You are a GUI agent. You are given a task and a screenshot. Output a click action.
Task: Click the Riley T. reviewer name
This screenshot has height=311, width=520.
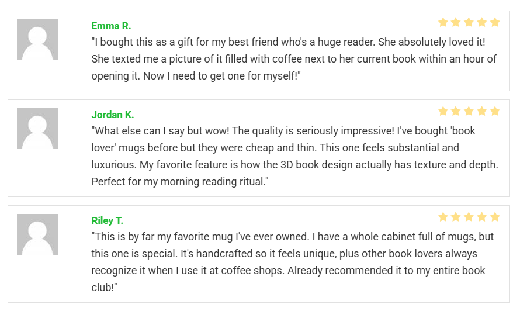point(107,220)
